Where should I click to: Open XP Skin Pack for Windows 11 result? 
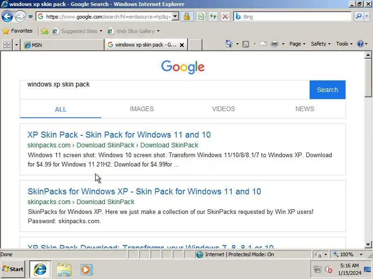[x=119, y=135]
